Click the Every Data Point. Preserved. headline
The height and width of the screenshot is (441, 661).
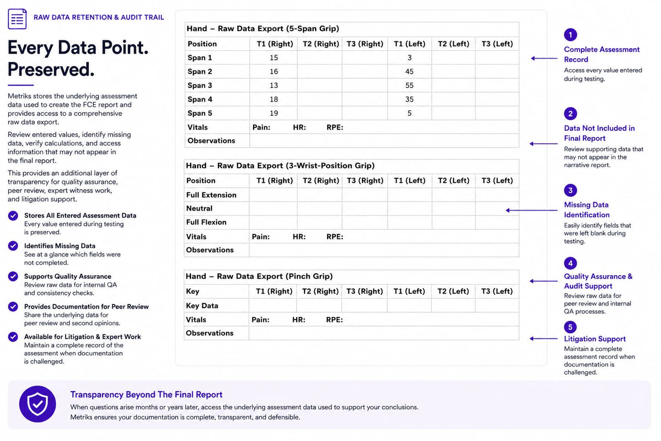click(x=78, y=59)
